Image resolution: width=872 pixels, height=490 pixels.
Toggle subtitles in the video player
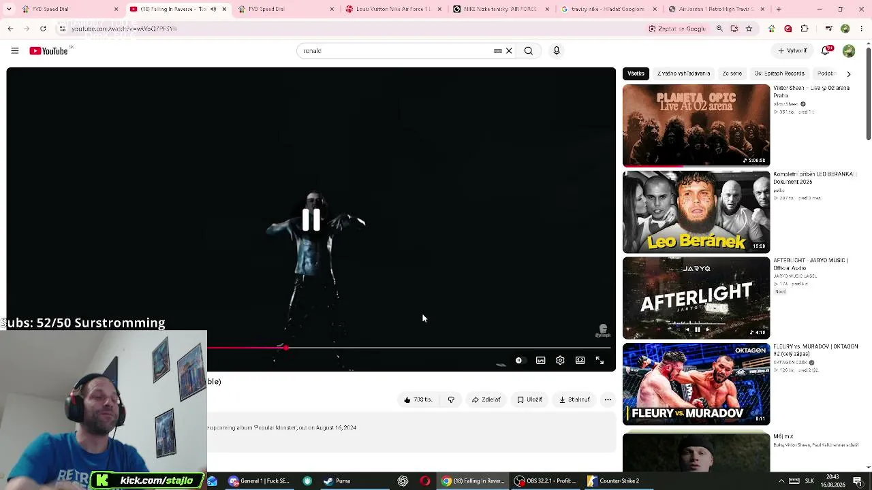point(540,361)
